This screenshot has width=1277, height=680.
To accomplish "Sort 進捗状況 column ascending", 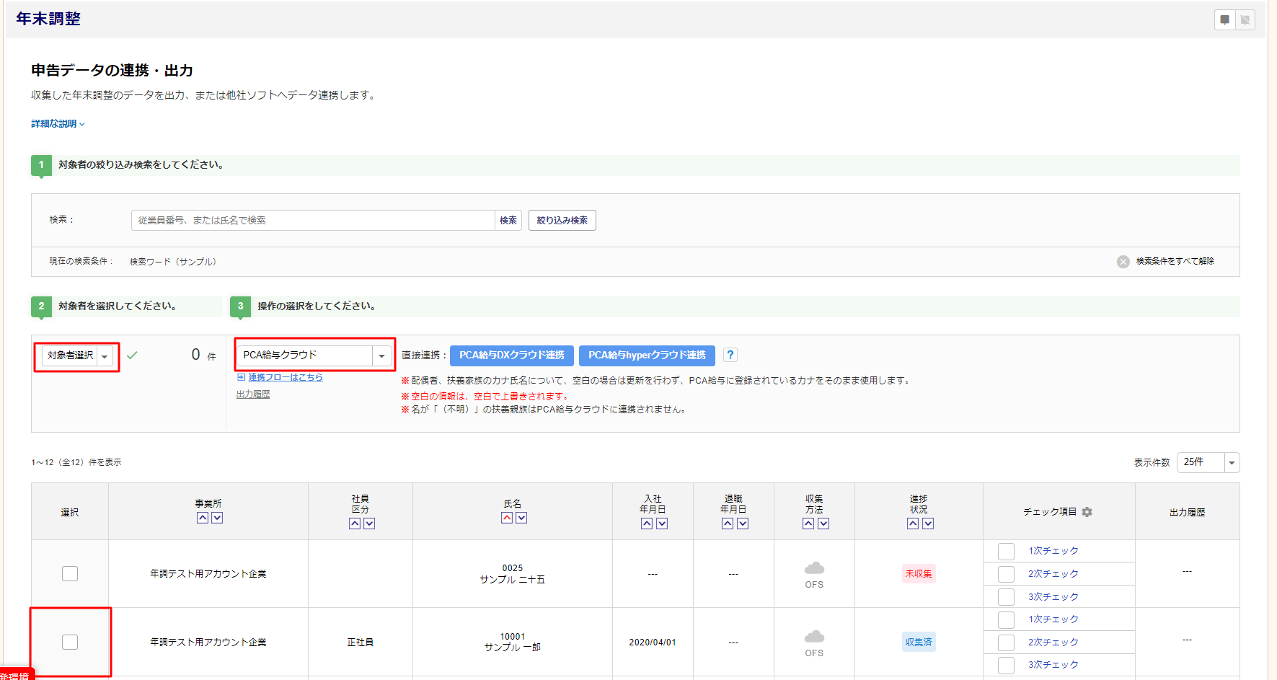I will [913, 524].
